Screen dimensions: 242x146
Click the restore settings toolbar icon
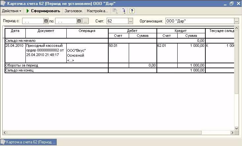[x=115, y=11]
